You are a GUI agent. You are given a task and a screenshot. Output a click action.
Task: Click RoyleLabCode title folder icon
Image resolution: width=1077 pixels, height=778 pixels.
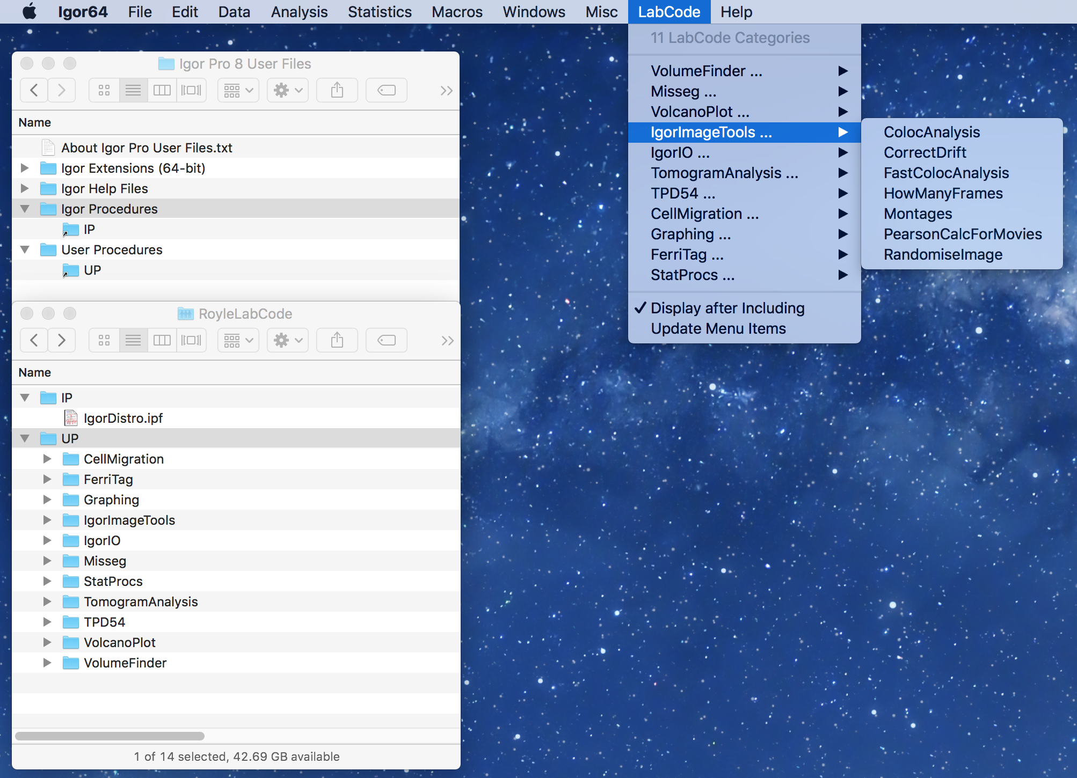click(185, 314)
